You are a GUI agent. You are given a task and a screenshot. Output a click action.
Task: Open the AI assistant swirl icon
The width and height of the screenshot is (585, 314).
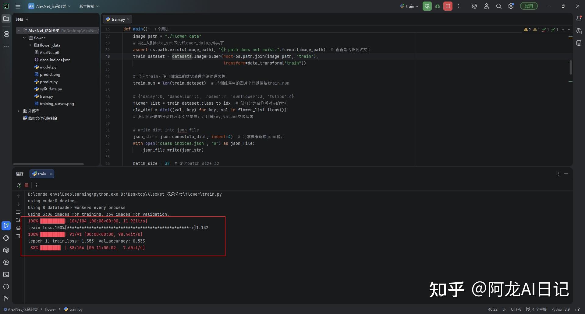(474, 6)
